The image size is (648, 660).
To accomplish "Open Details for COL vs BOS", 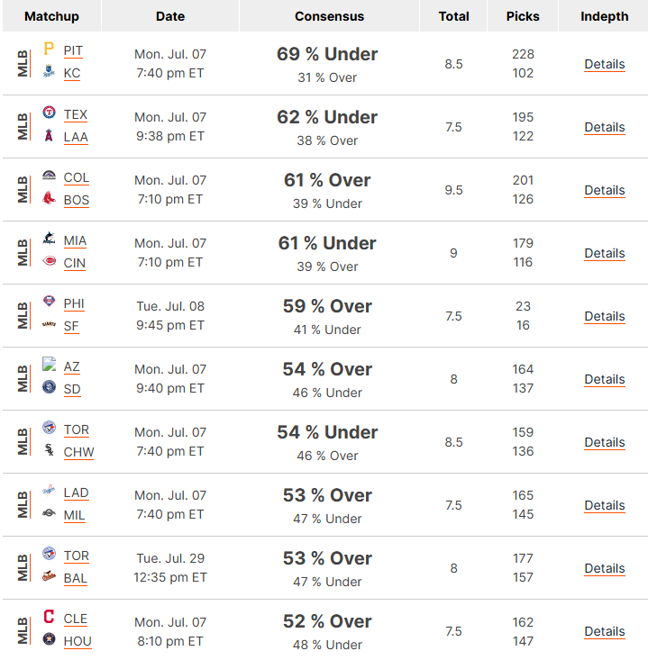I will click(x=604, y=190).
